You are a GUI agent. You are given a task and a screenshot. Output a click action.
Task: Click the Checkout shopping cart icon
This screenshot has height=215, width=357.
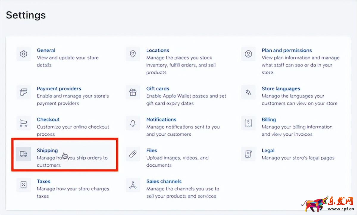24,123
